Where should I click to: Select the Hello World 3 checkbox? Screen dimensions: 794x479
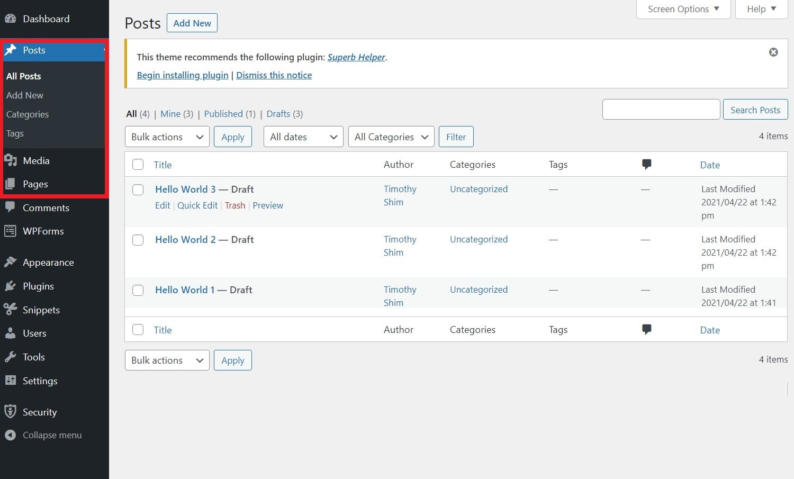coord(138,189)
